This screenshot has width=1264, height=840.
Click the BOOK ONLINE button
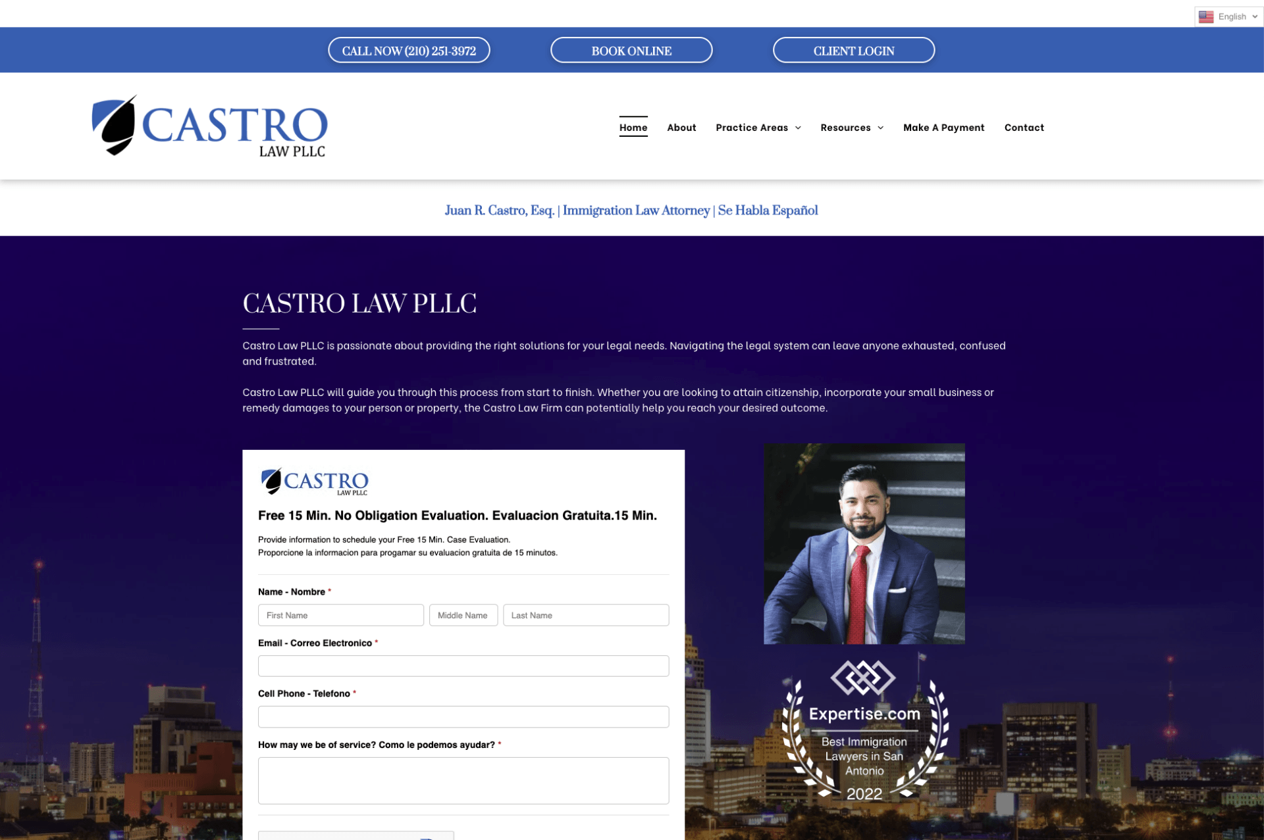(631, 49)
